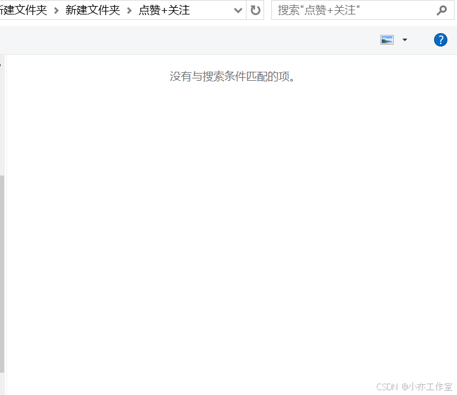Expand chevron after second 新建文件夹 breadcrumb

(129, 11)
